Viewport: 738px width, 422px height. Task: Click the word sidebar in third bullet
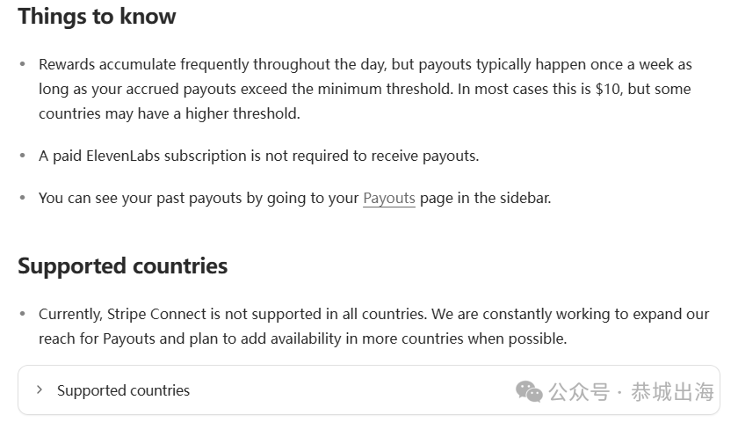coord(525,199)
